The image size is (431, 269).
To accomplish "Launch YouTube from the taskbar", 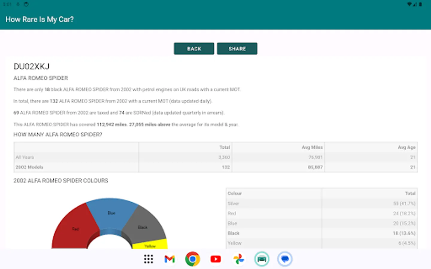I will tap(215, 259).
